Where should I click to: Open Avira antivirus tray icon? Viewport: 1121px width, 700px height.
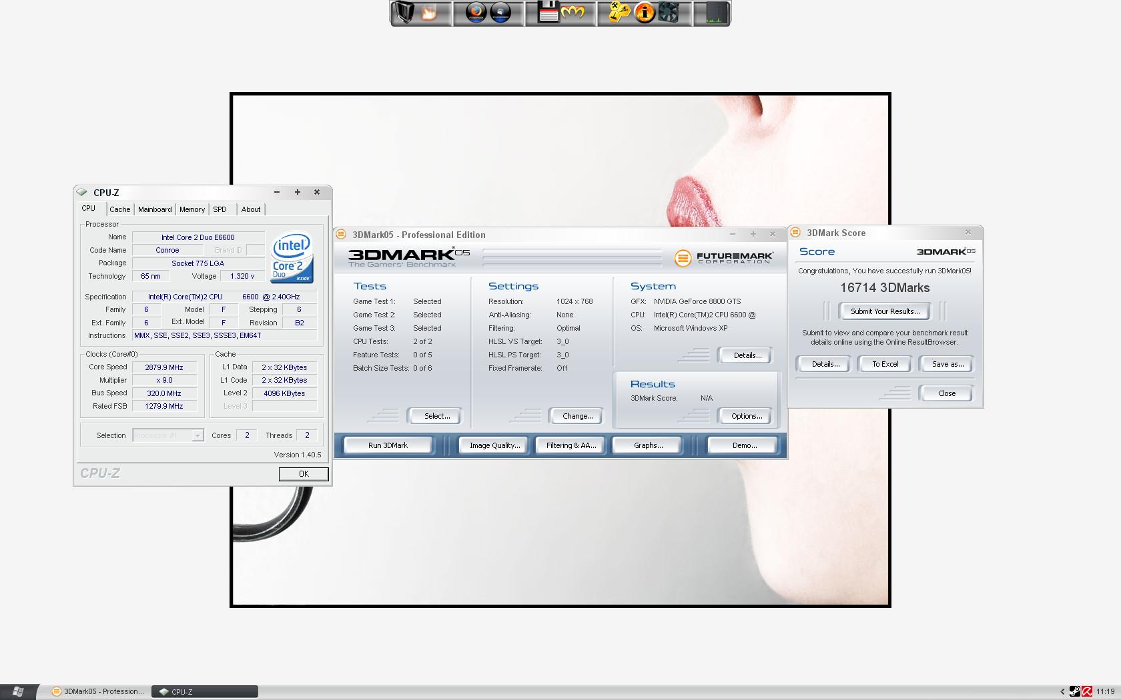point(1087,691)
